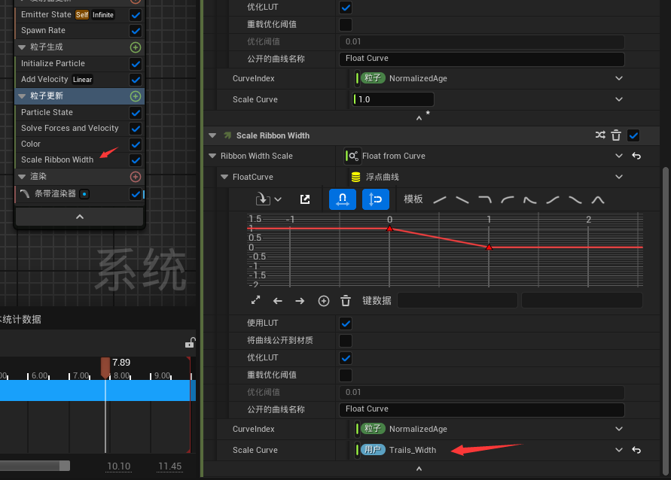The width and height of the screenshot is (671, 480).
Task: Click the first 键数据 input field
Action: (x=457, y=300)
